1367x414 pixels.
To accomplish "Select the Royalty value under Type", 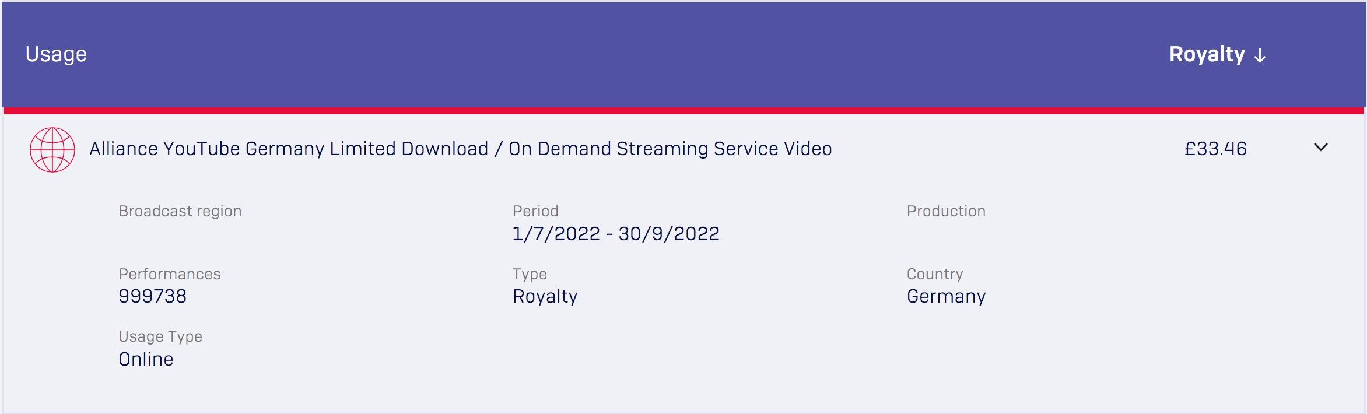I will 545,296.
